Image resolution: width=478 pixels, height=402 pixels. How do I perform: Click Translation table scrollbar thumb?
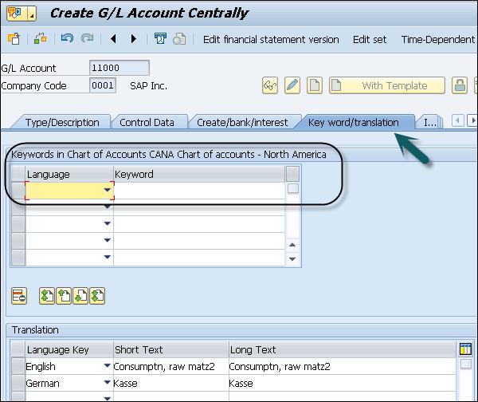466,364
